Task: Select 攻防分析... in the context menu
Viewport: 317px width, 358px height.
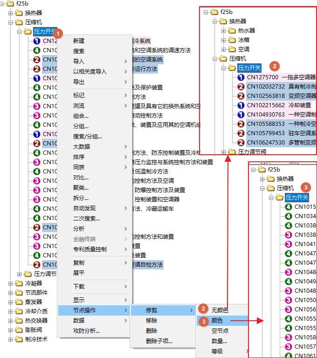Action: pyautogui.click(x=86, y=331)
